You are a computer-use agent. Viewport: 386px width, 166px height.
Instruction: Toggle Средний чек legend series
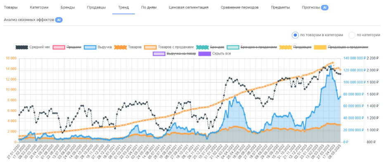click(x=33, y=47)
